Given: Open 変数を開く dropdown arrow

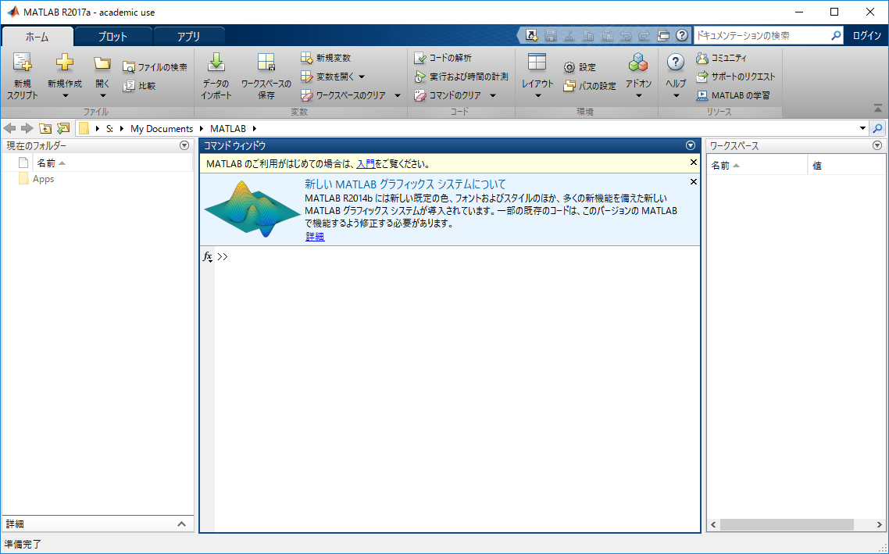Looking at the screenshot, I should [362, 77].
